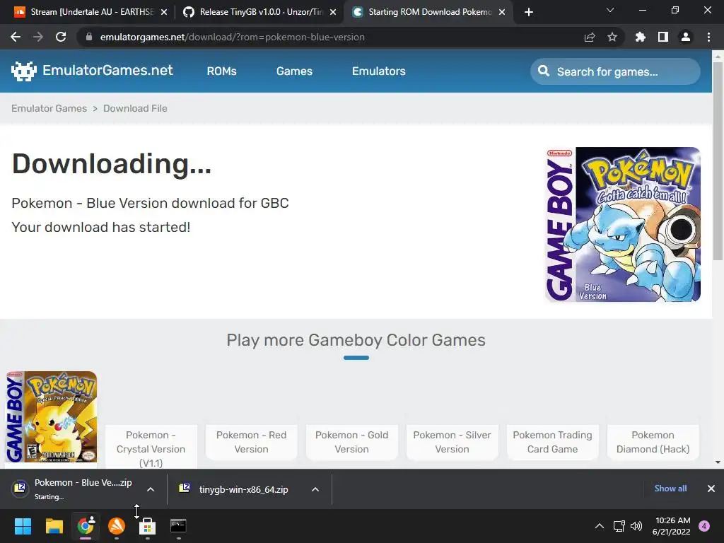
Task: Open Microsoft Store from the taskbar
Action: point(147,526)
